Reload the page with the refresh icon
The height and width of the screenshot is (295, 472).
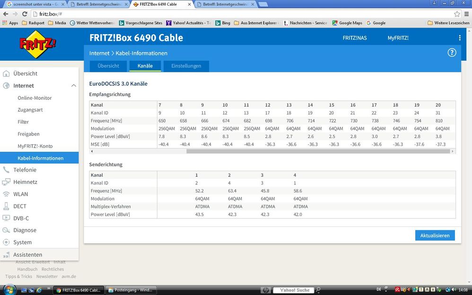25,14
